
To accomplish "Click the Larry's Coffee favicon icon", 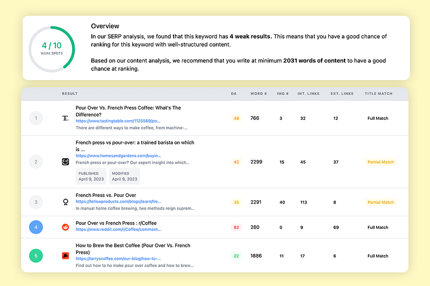I will pyautogui.click(x=65, y=256).
